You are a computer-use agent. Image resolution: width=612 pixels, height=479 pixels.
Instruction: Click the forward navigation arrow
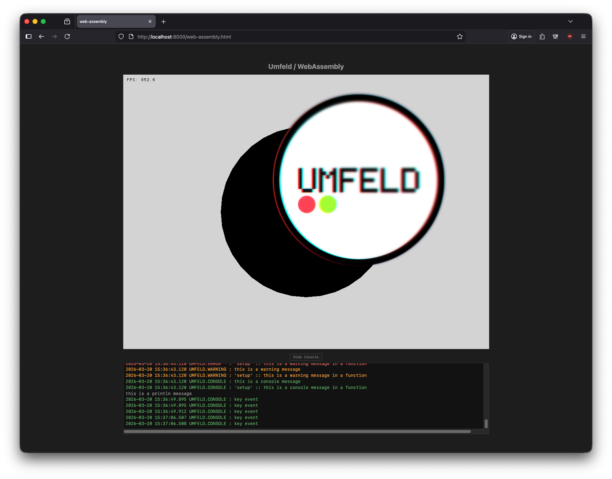54,36
